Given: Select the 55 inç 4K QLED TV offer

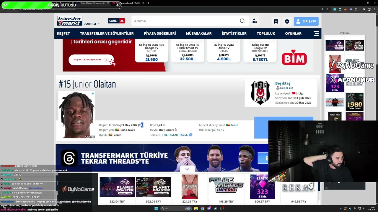Looking at the screenshot, I should [x=151, y=51].
